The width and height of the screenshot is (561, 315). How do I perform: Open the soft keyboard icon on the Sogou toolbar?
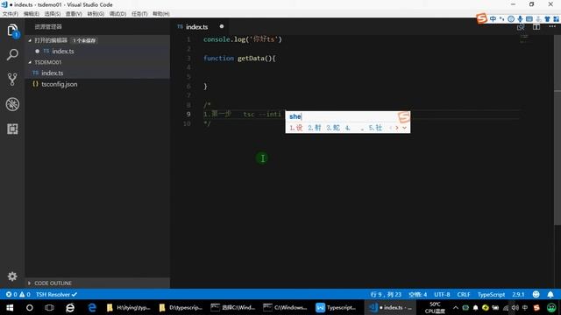pos(529,19)
